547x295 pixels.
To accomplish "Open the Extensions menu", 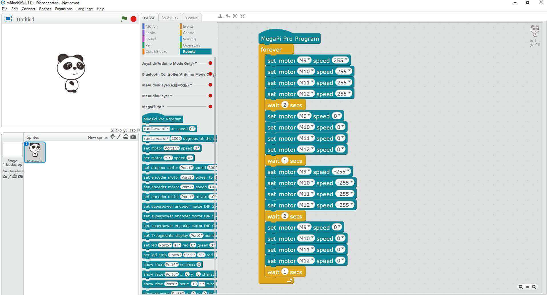I will pyautogui.click(x=64, y=9).
